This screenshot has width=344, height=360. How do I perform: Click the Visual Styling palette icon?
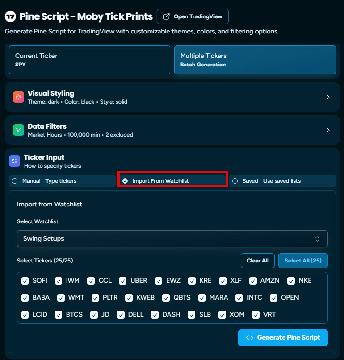click(18, 97)
